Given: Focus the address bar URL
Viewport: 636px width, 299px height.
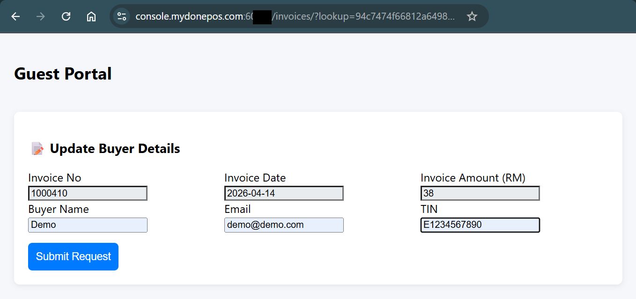Looking at the screenshot, I should [295, 16].
